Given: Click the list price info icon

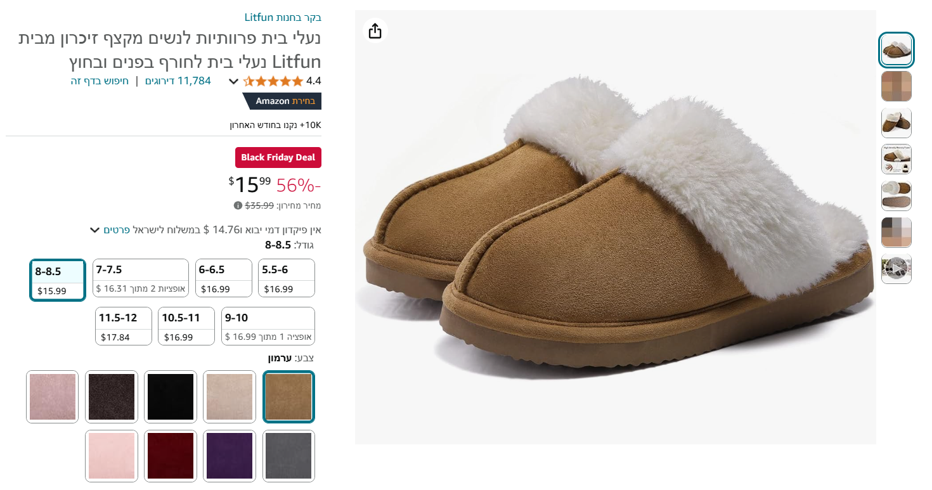Looking at the screenshot, I should click(x=238, y=205).
